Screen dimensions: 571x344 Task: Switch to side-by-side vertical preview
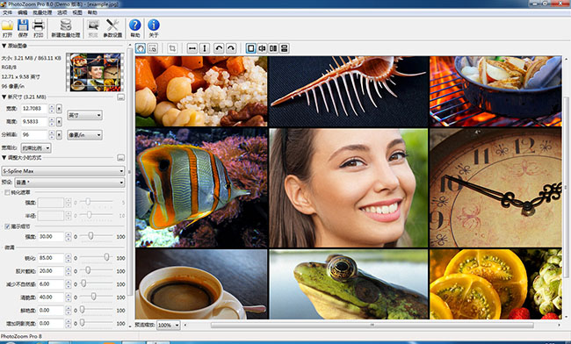coord(273,48)
